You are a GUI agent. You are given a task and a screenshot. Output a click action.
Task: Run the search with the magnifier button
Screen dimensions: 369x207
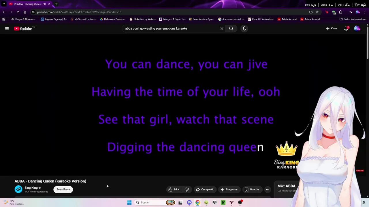tap(231, 28)
